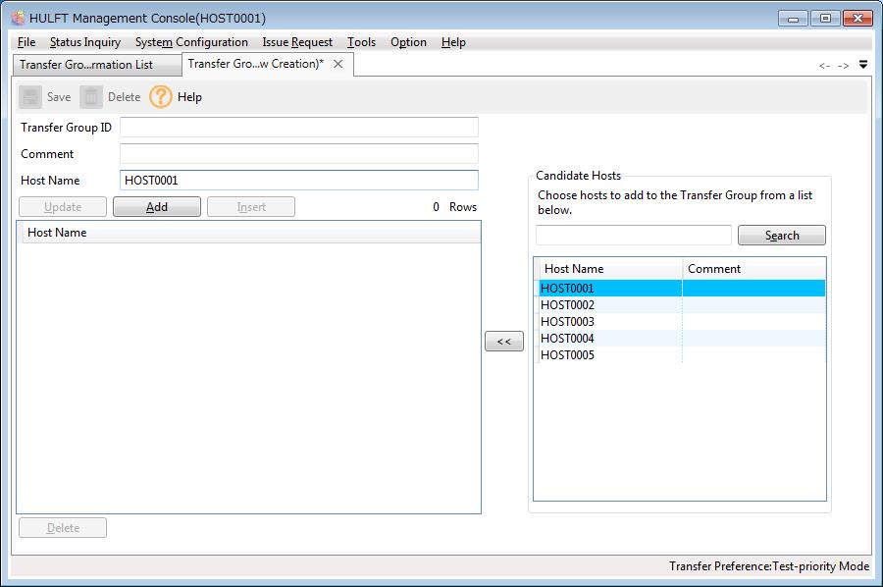
Task: Open the Option menu
Action: 408,42
